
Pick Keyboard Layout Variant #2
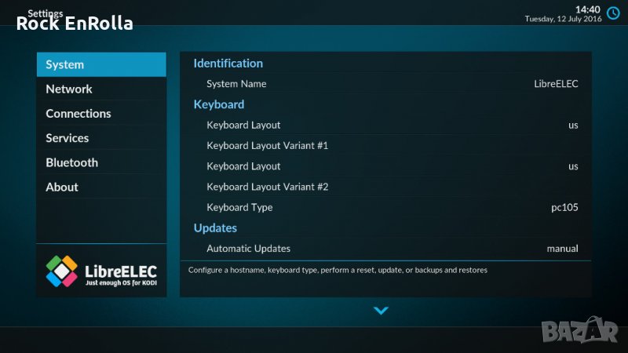(385, 187)
